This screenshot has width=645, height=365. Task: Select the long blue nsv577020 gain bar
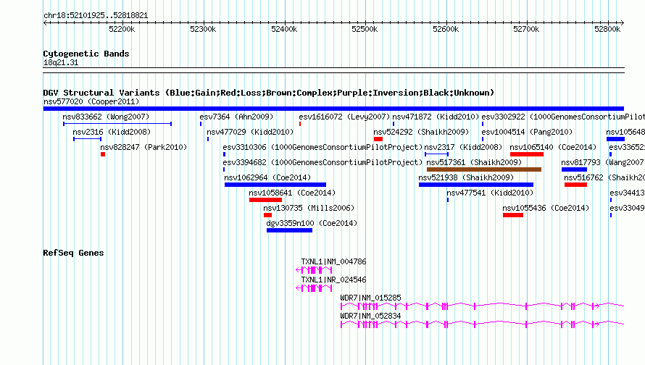coord(333,109)
